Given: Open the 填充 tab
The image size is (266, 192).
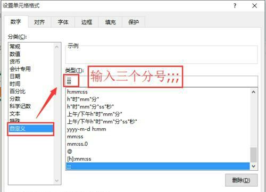Looking at the screenshot, I should 110,22.
